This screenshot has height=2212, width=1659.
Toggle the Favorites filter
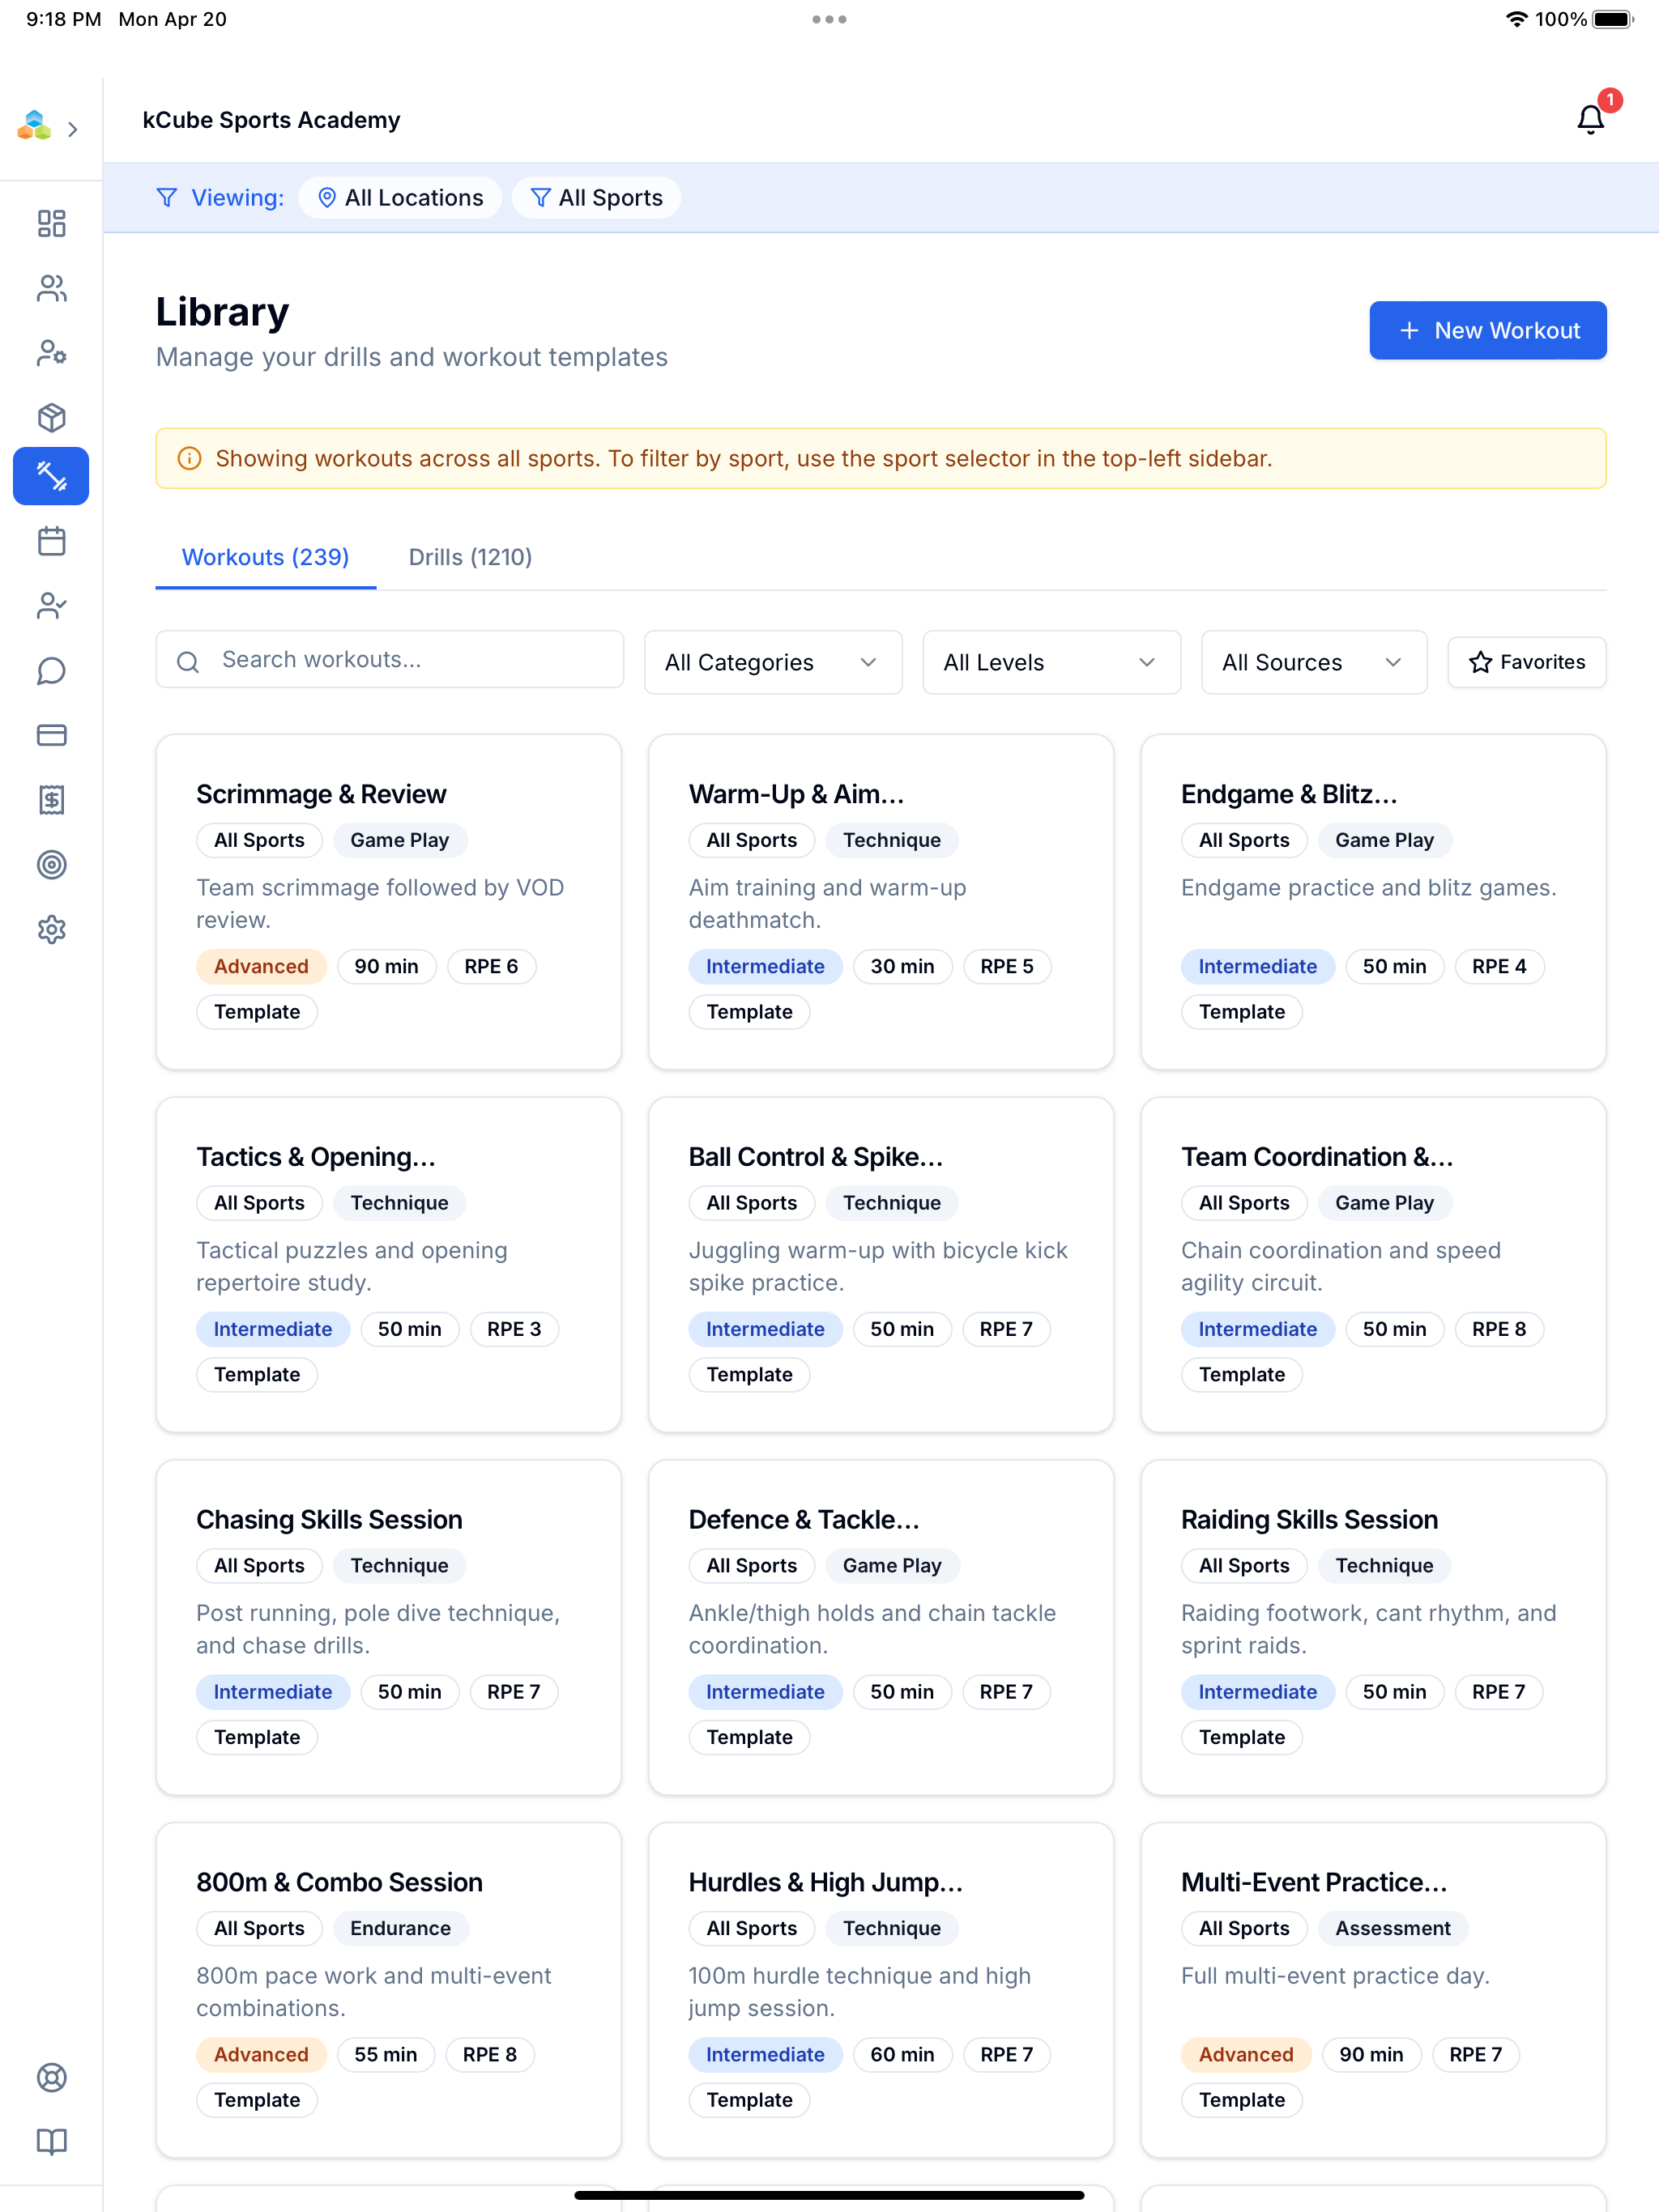(x=1526, y=662)
